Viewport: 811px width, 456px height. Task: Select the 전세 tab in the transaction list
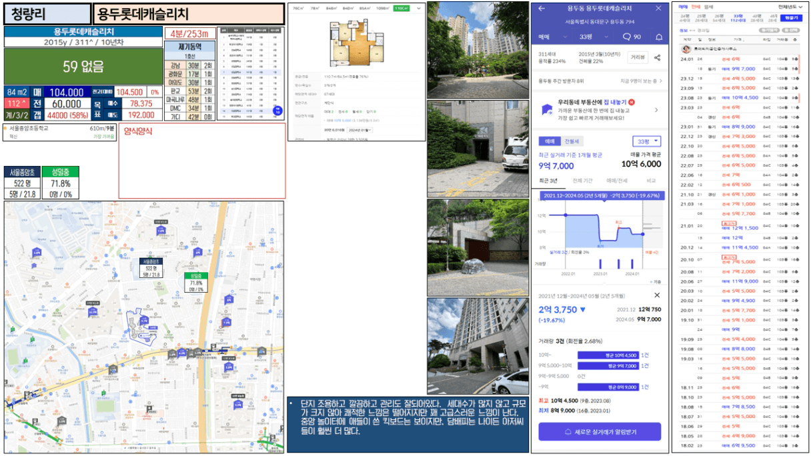pyautogui.click(x=695, y=7)
